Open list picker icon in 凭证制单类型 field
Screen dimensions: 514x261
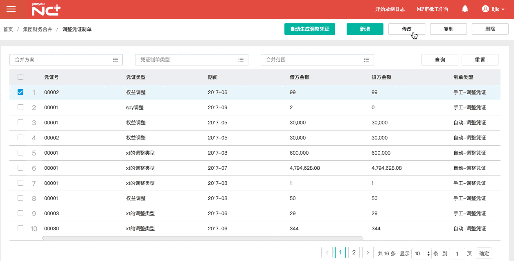point(241,60)
